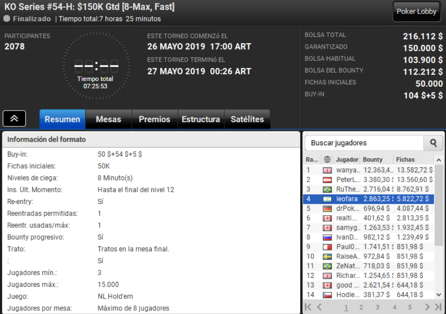Click the Brazil flag beside RuThe player
The width and height of the screenshot is (446, 314).
[x=327, y=189]
